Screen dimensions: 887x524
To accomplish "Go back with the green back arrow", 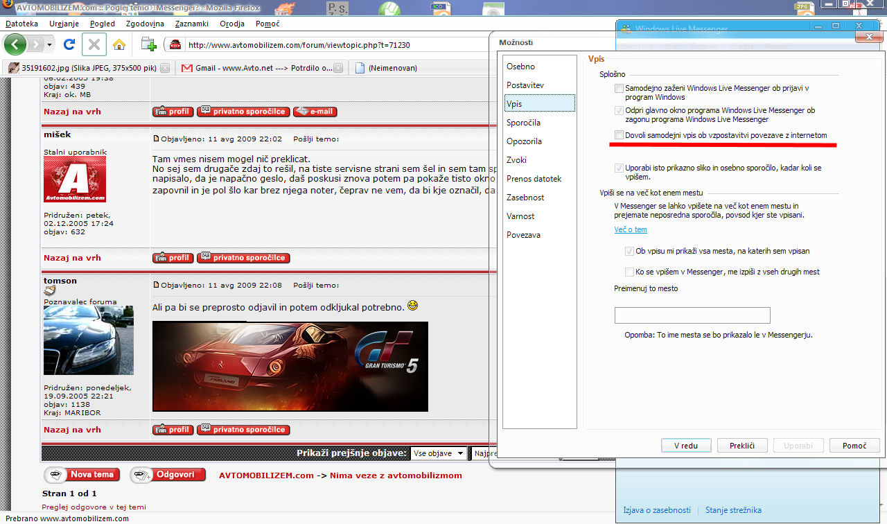I will pos(15,44).
